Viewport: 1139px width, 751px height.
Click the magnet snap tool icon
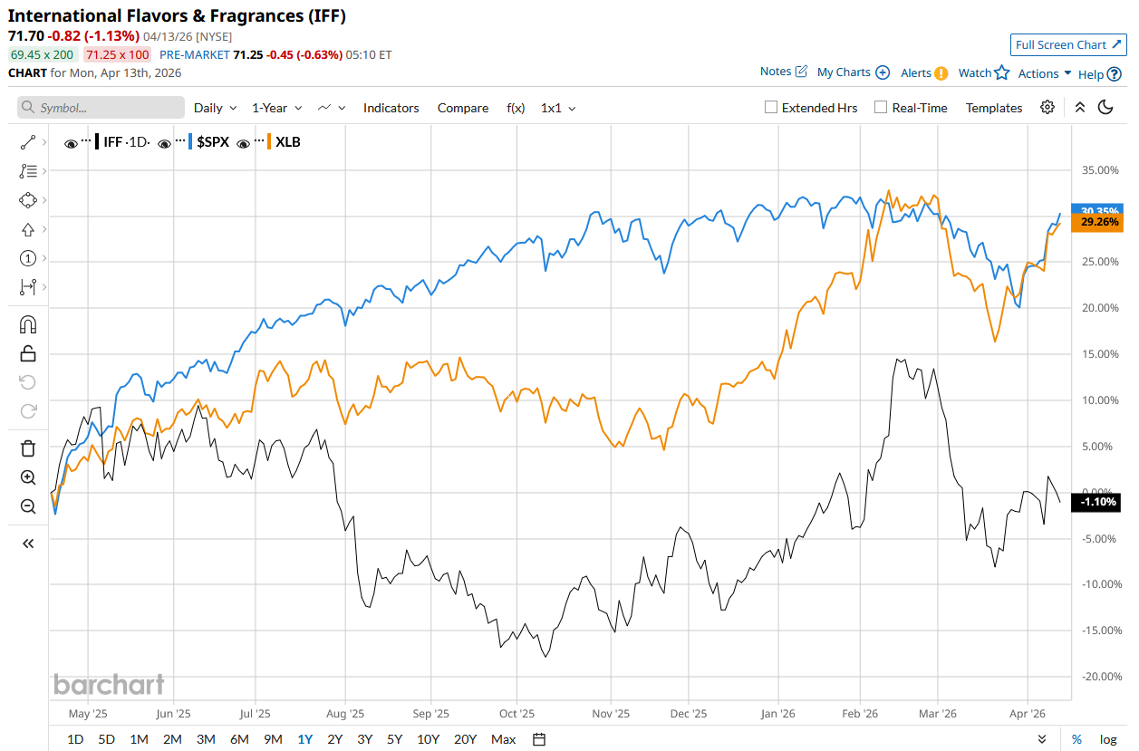27,324
